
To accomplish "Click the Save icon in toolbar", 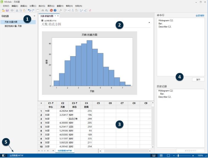I will click(x=7, y=10).
